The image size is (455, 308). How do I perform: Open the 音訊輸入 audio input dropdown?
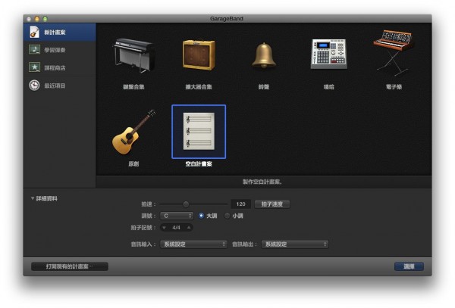(193, 244)
